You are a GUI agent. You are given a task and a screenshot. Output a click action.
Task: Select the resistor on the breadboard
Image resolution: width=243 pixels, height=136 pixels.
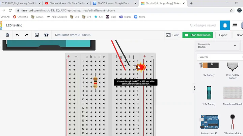pyautogui.click(x=95, y=82)
